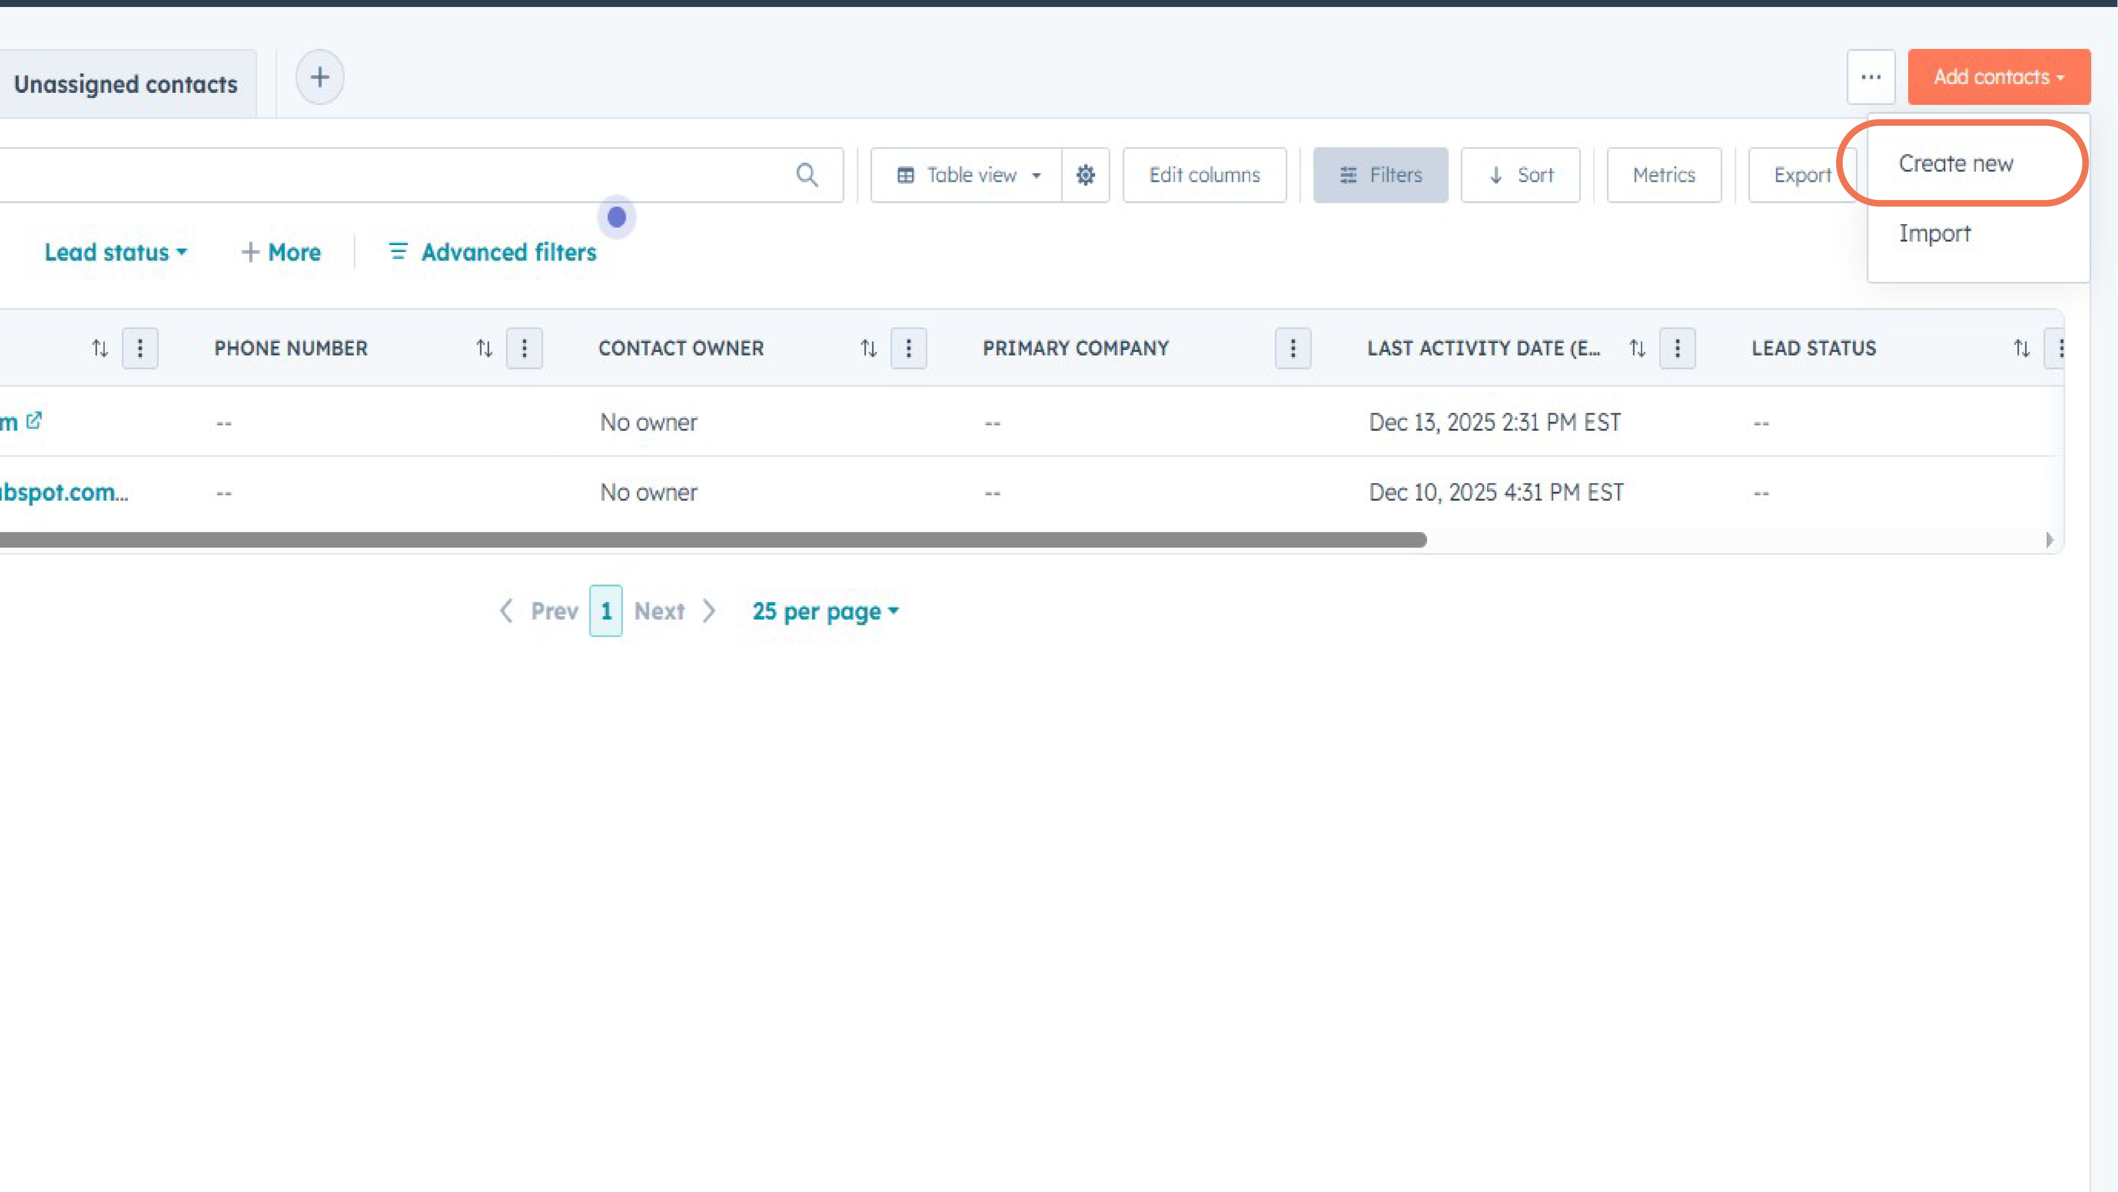Open the three-dot more actions menu
2118x1192 pixels.
coord(1870,77)
